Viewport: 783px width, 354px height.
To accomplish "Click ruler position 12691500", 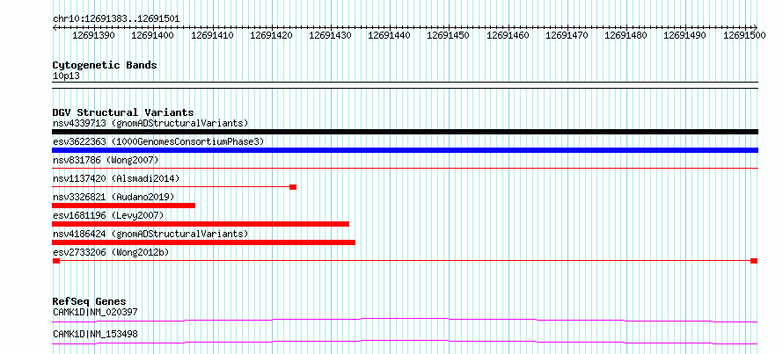I will (744, 35).
